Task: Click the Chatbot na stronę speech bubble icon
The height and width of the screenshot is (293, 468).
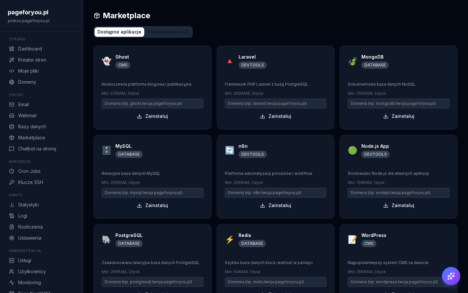Action: click(x=12, y=149)
